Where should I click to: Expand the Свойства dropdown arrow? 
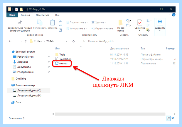point(140,30)
